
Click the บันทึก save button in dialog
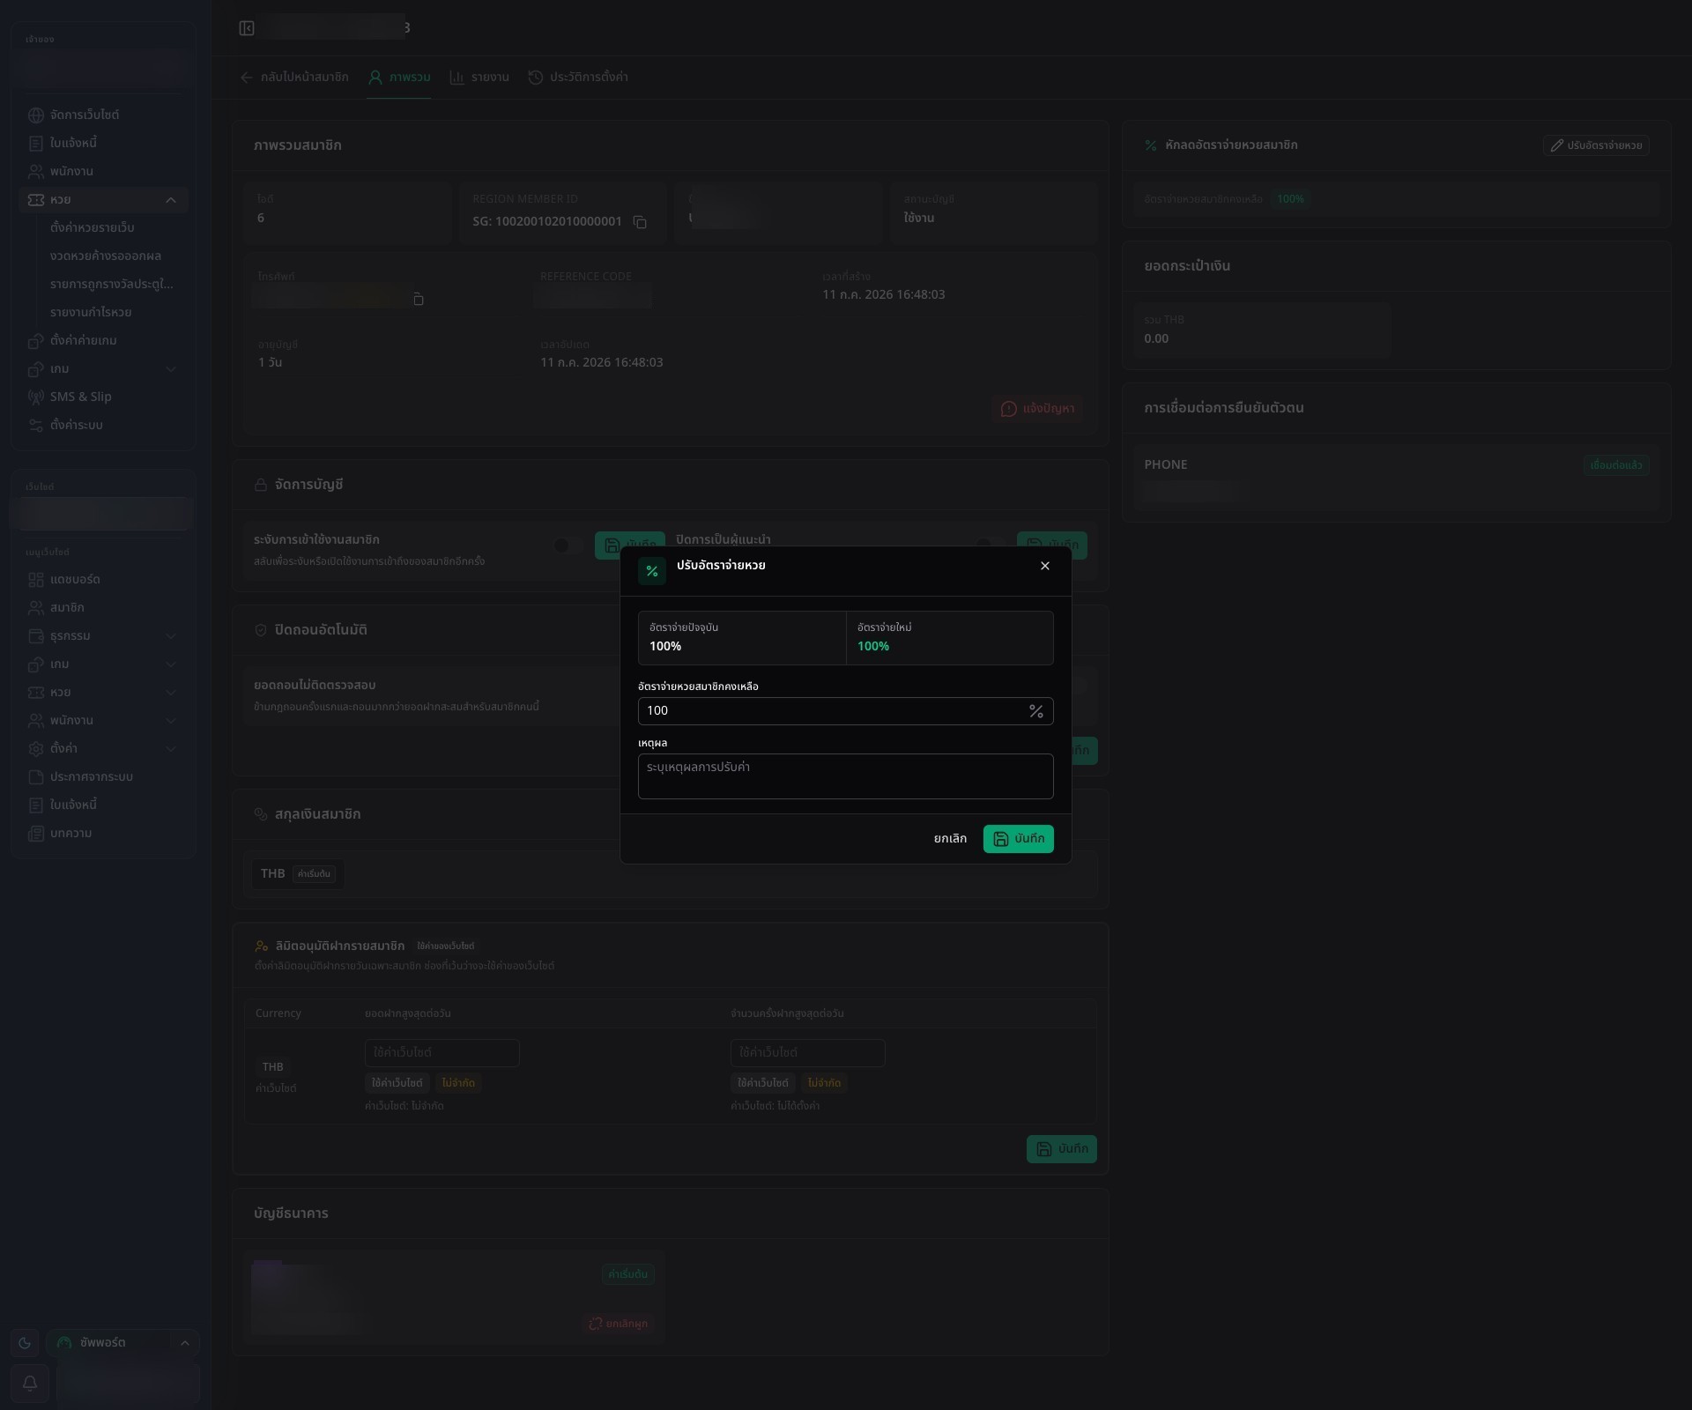click(1019, 839)
